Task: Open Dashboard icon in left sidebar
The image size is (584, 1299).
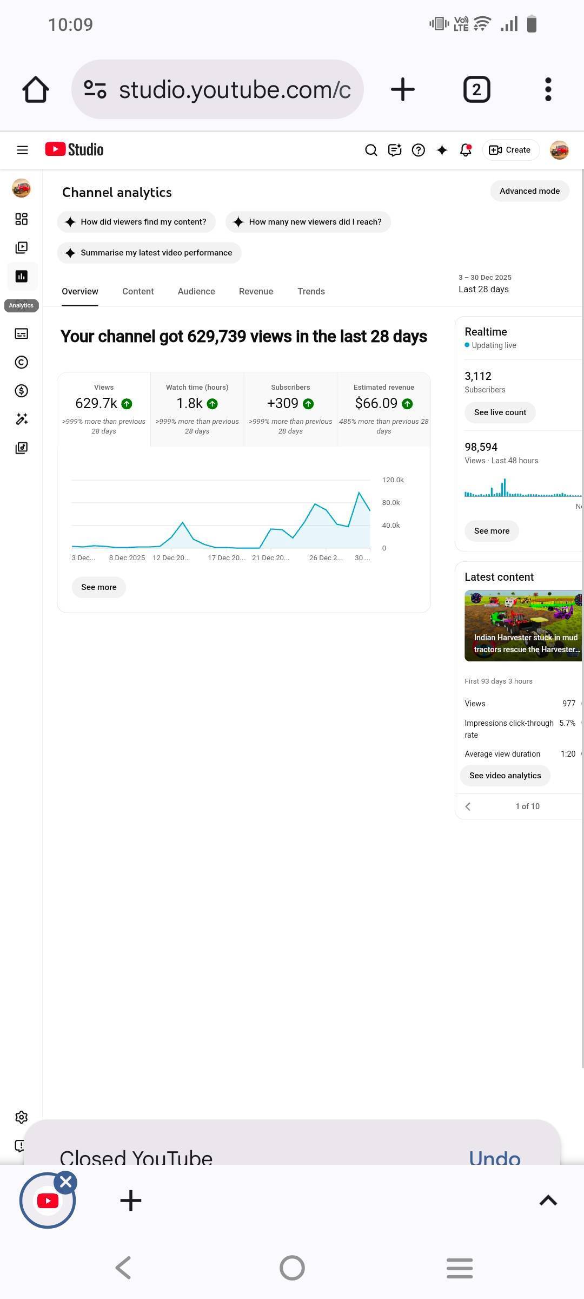Action: point(21,219)
